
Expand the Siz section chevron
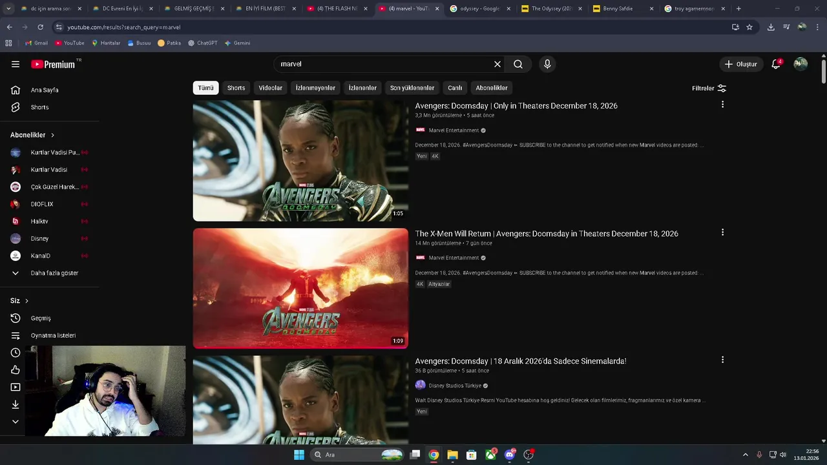(x=26, y=301)
